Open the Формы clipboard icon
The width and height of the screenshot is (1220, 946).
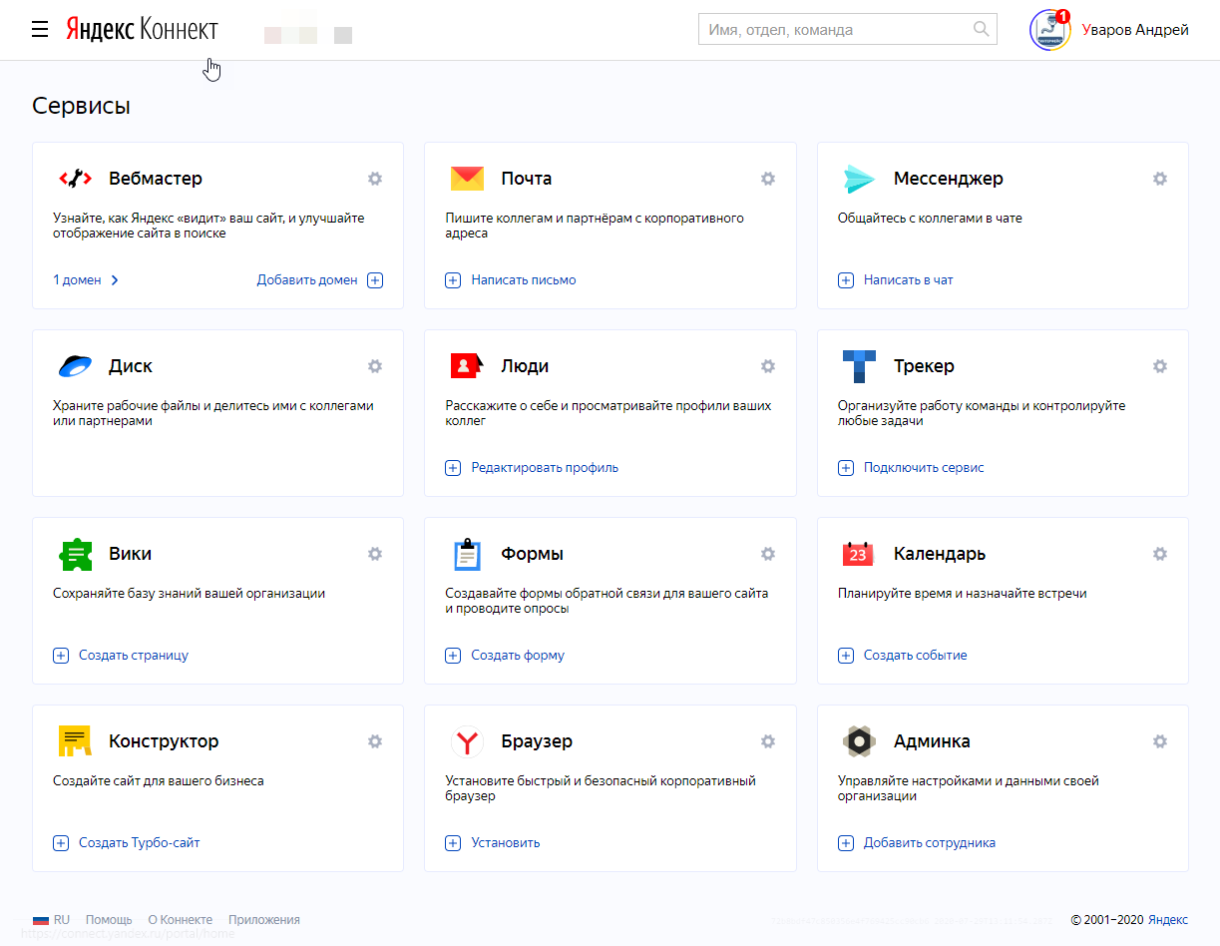coord(467,554)
